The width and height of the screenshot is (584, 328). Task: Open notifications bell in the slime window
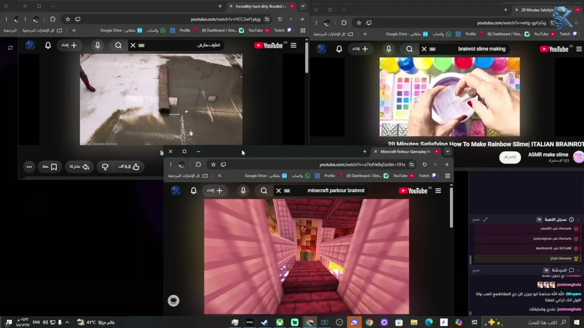(339, 49)
